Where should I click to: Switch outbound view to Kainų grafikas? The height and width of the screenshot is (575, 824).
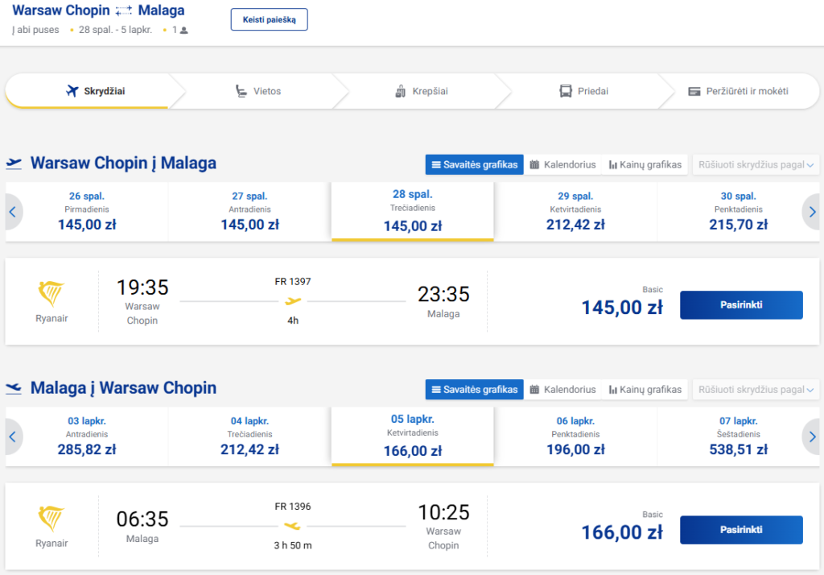[645, 164]
